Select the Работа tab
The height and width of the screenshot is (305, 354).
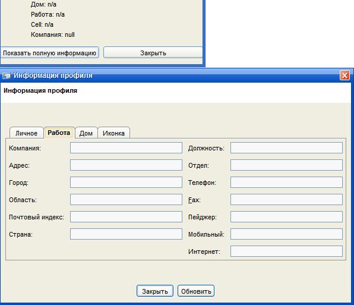[x=59, y=133]
